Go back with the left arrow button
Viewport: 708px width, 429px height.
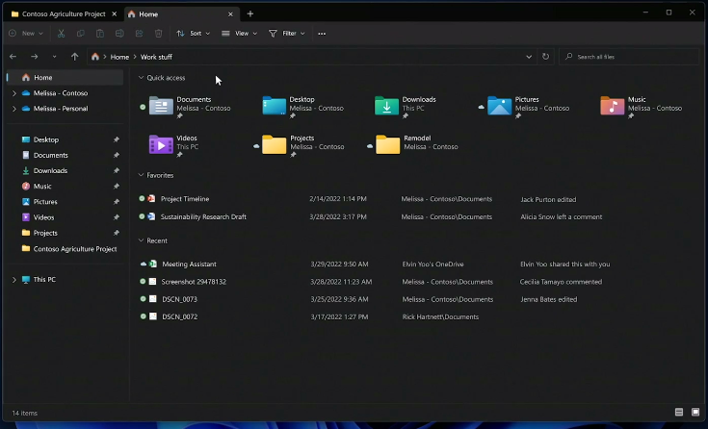coord(13,57)
